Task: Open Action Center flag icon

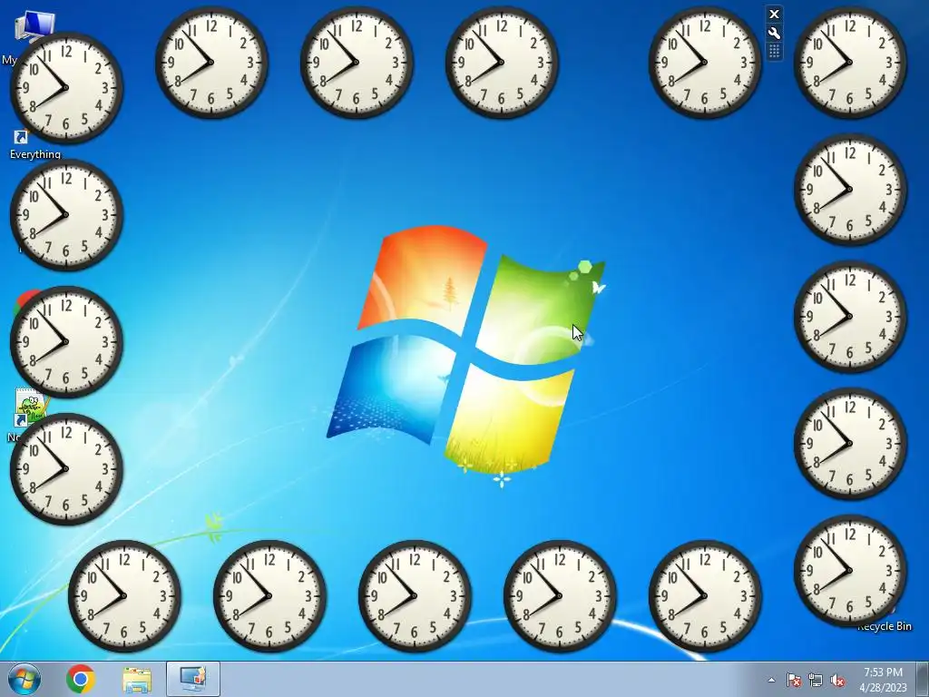Action: point(793,680)
